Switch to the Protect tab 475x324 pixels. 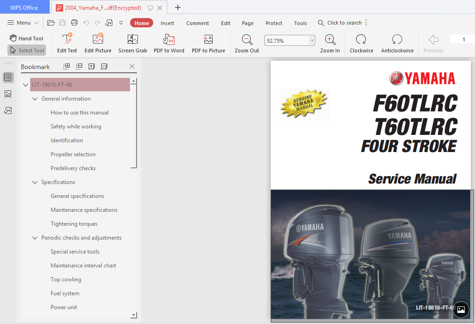pyautogui.click(x=274, y=23)
